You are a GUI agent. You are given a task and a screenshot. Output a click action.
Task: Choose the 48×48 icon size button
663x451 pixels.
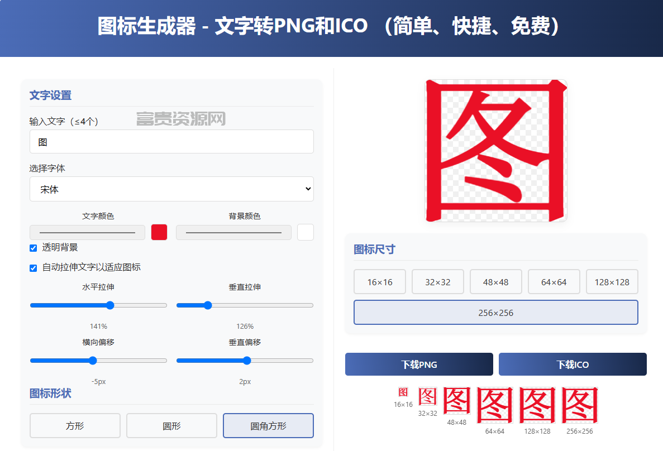coord(496,281)
